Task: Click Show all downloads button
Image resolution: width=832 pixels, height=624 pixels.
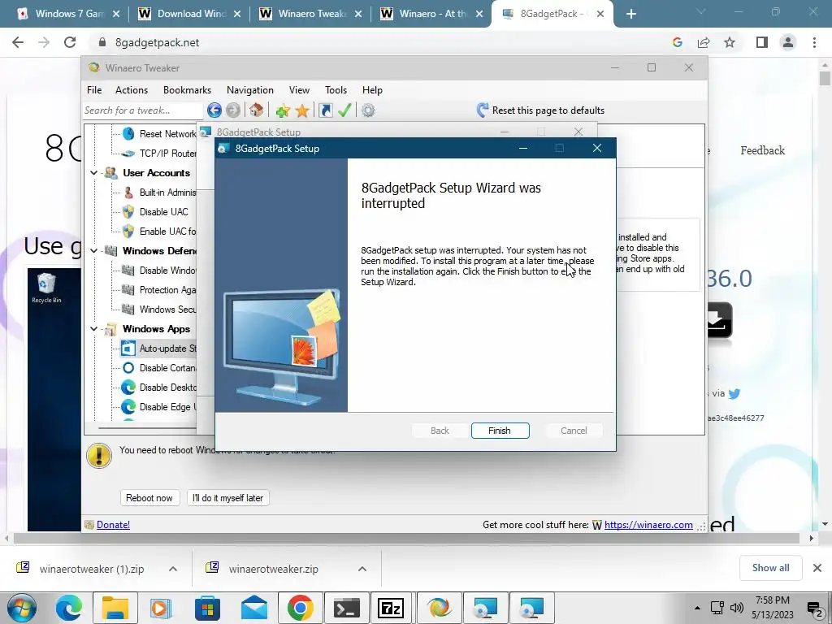Action: (770, 568)
